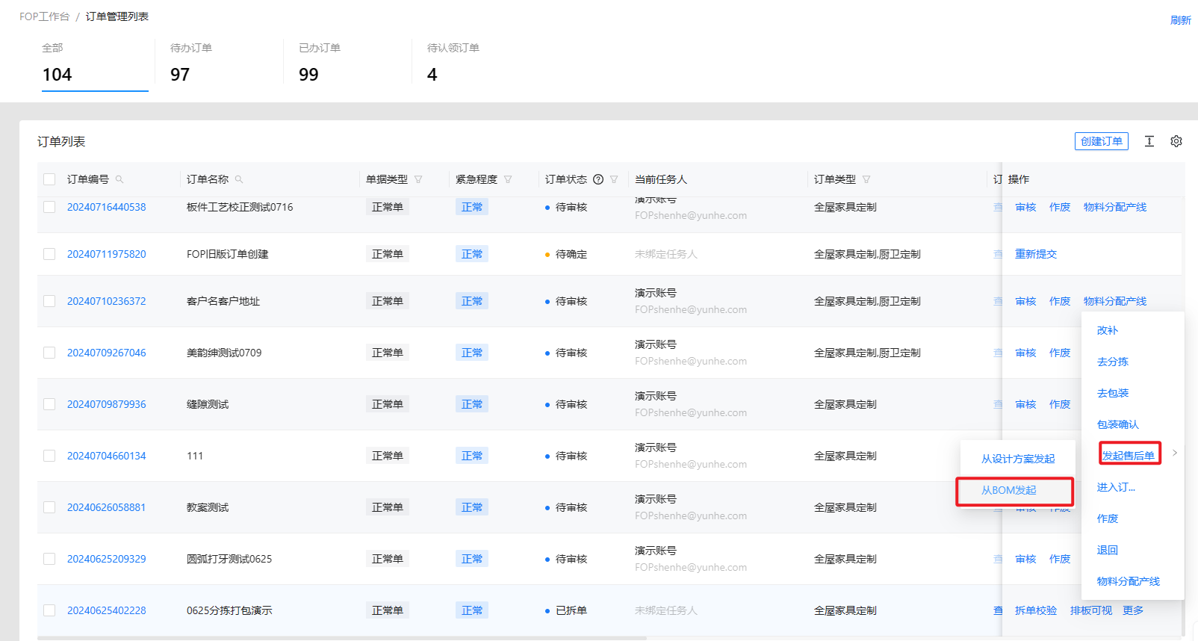Click 刷新 to refresh the page
The height and width of the screenshot is (641, 1198).
[1180, 20]
